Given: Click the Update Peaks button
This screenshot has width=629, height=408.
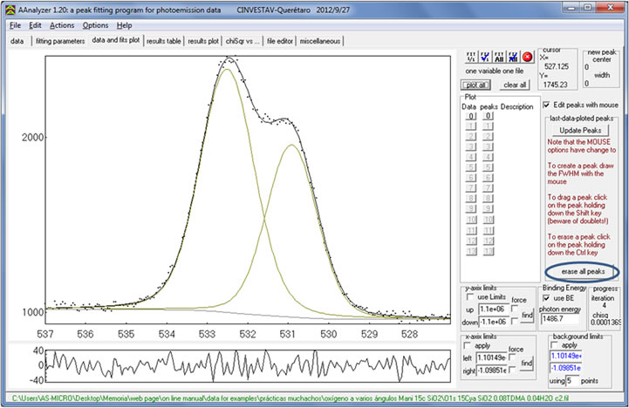Looking at the screenshot, I should (582, 130).
